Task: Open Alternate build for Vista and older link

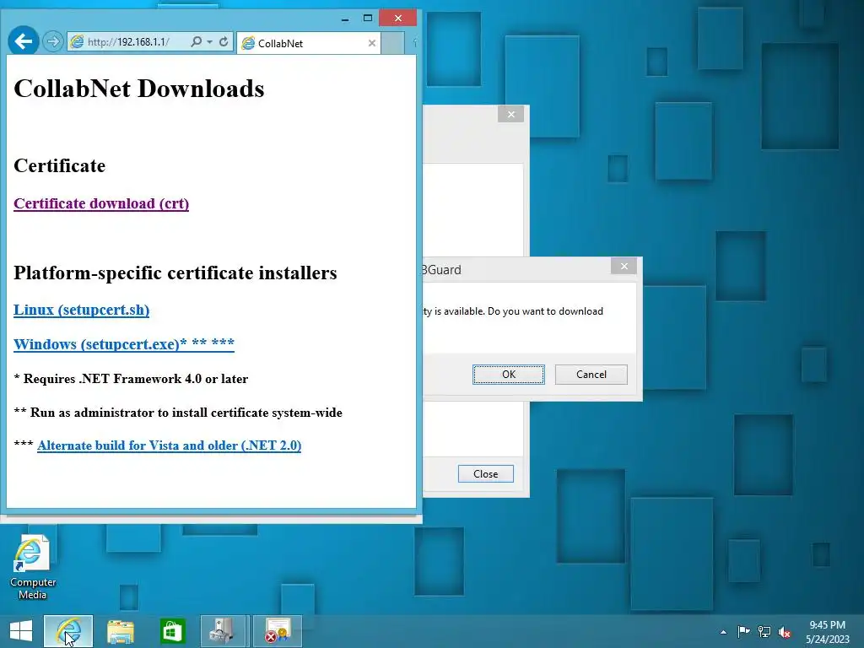Action: coord(169,445)
